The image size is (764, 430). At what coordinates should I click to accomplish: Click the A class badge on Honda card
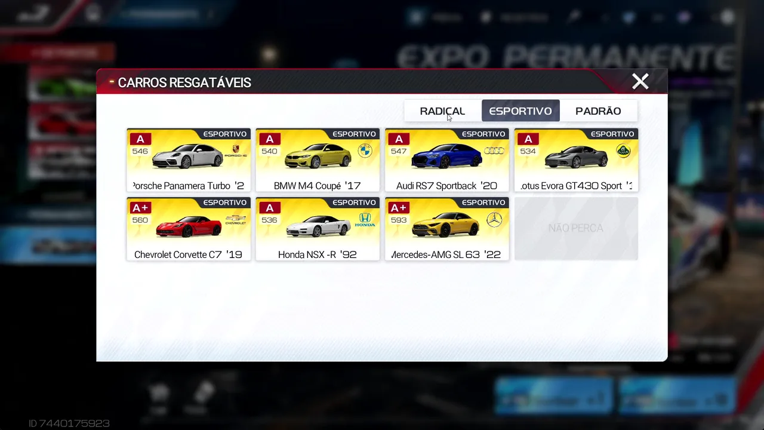[269, 208]
